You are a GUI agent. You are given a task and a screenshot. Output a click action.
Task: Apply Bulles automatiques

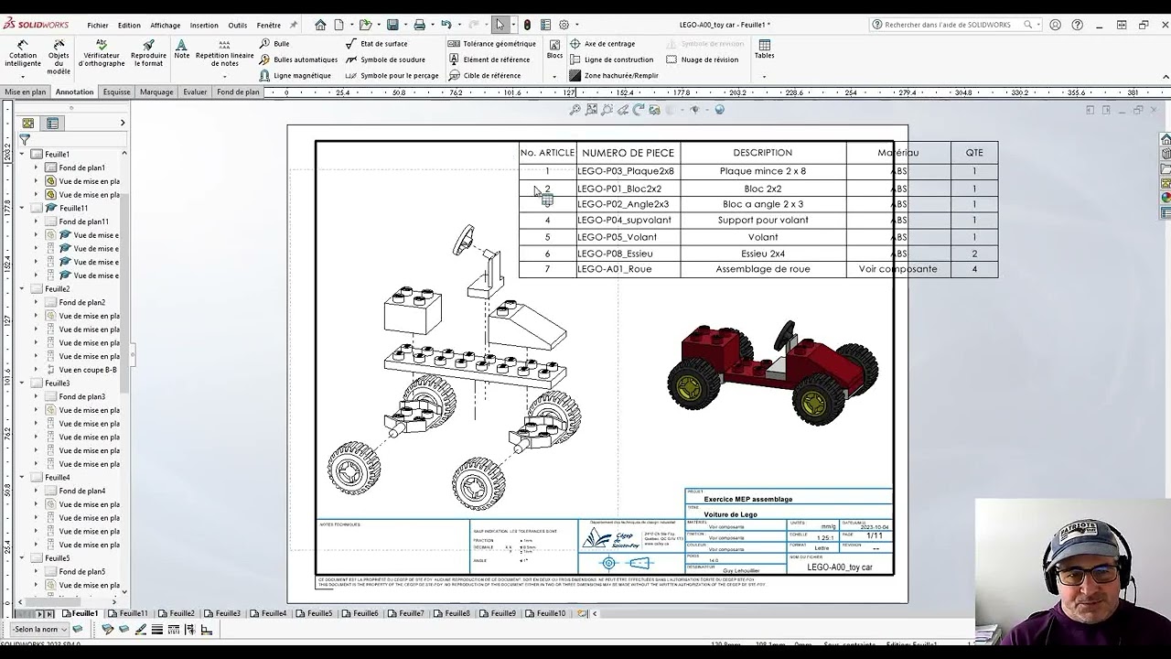click(298, 59)
